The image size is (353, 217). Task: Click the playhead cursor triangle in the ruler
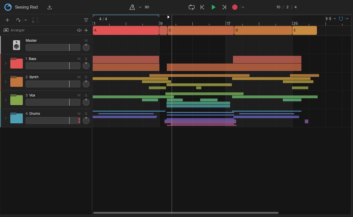pyautogui.click(x=168, y=17)
